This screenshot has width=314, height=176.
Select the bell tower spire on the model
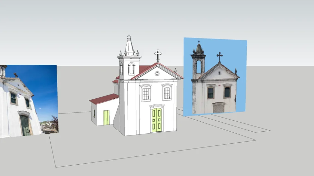(129, 45)
